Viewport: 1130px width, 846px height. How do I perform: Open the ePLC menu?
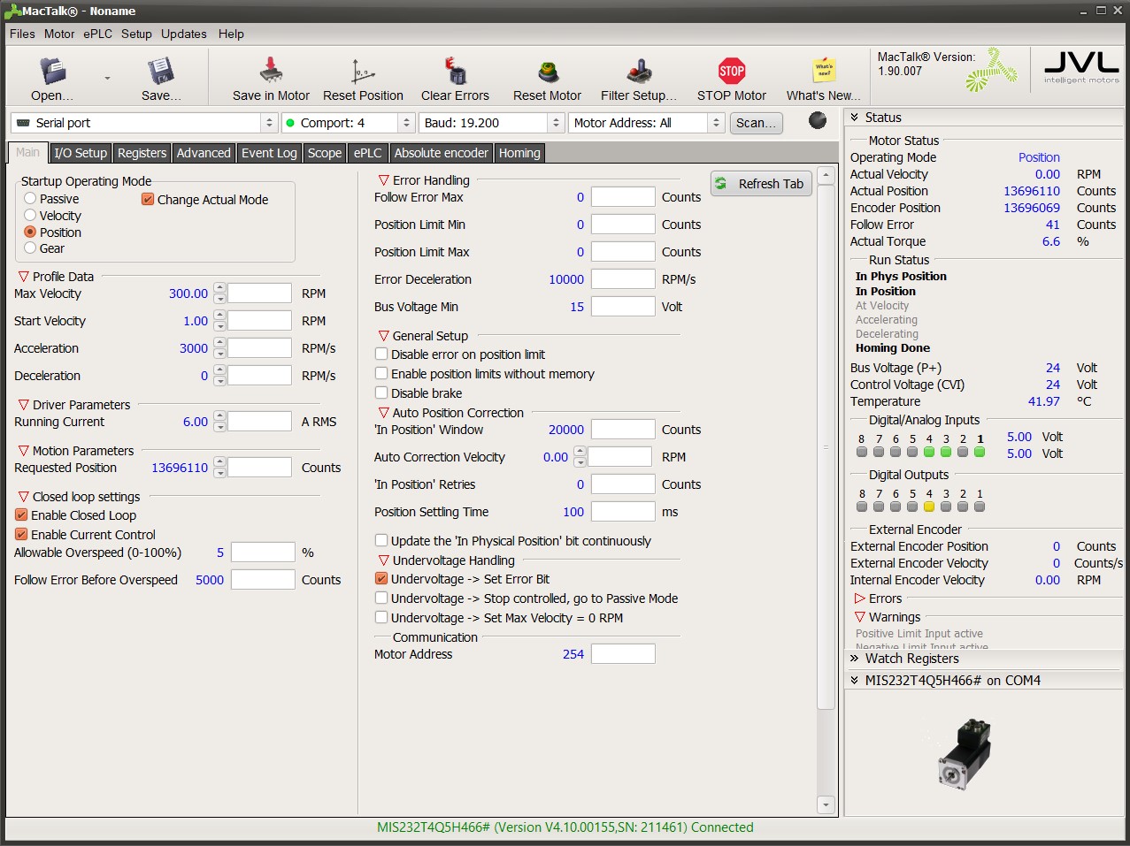pos(98,34)
